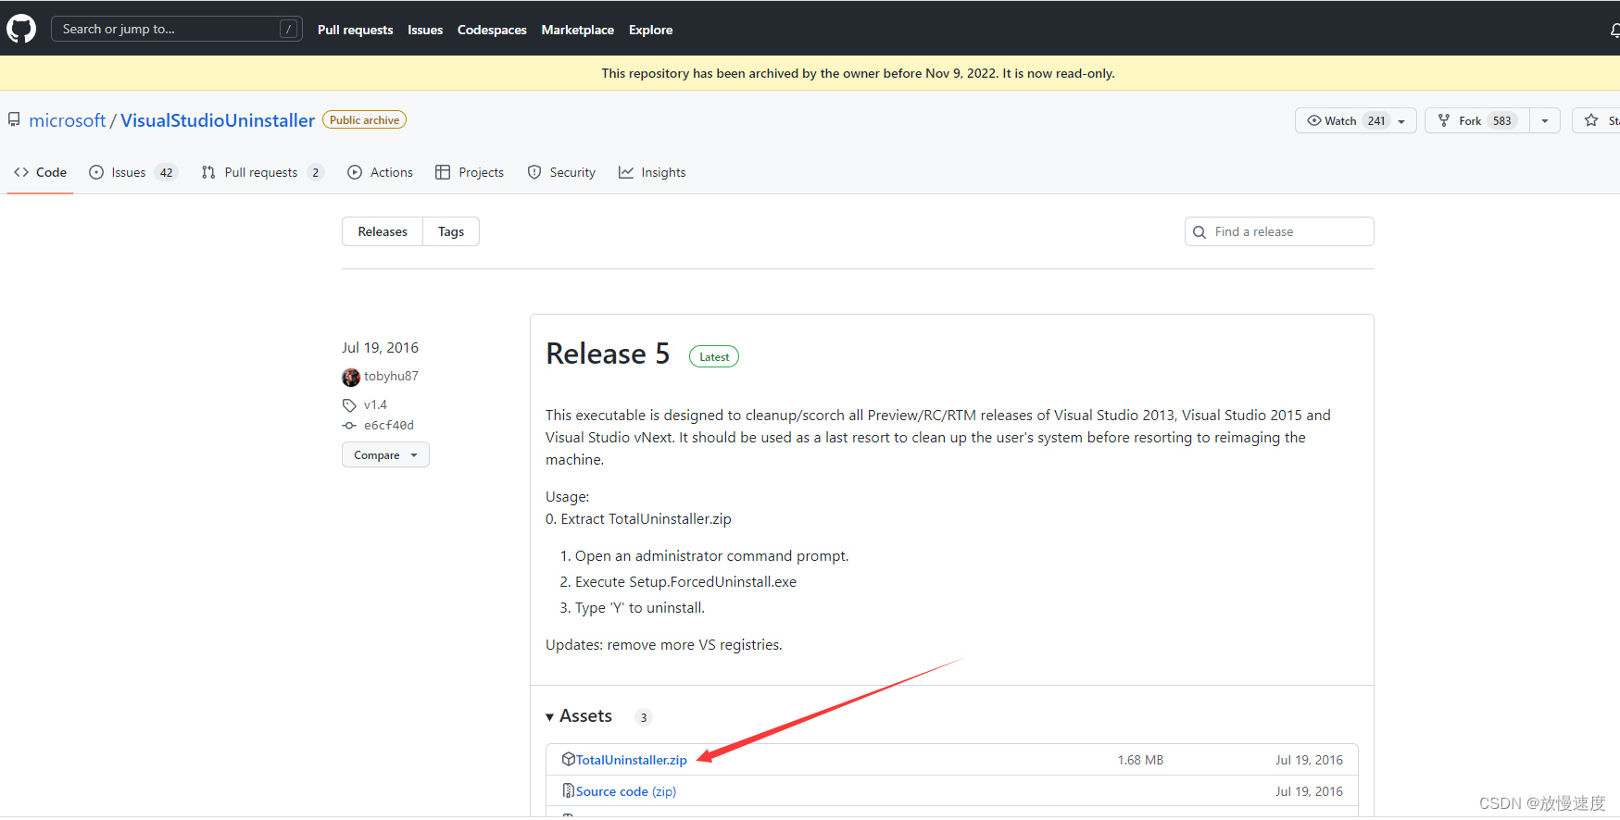Open commit e6cf40d
The width and height of the screenshot is (1620, 820).
pos(389,425)
